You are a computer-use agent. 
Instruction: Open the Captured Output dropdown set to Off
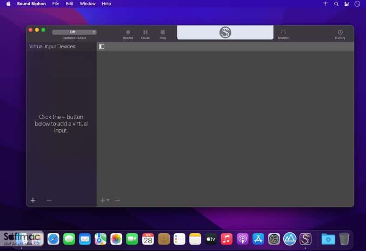(x=74, y=32)
